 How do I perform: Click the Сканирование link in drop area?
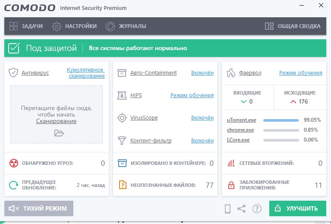coord(56,121)
